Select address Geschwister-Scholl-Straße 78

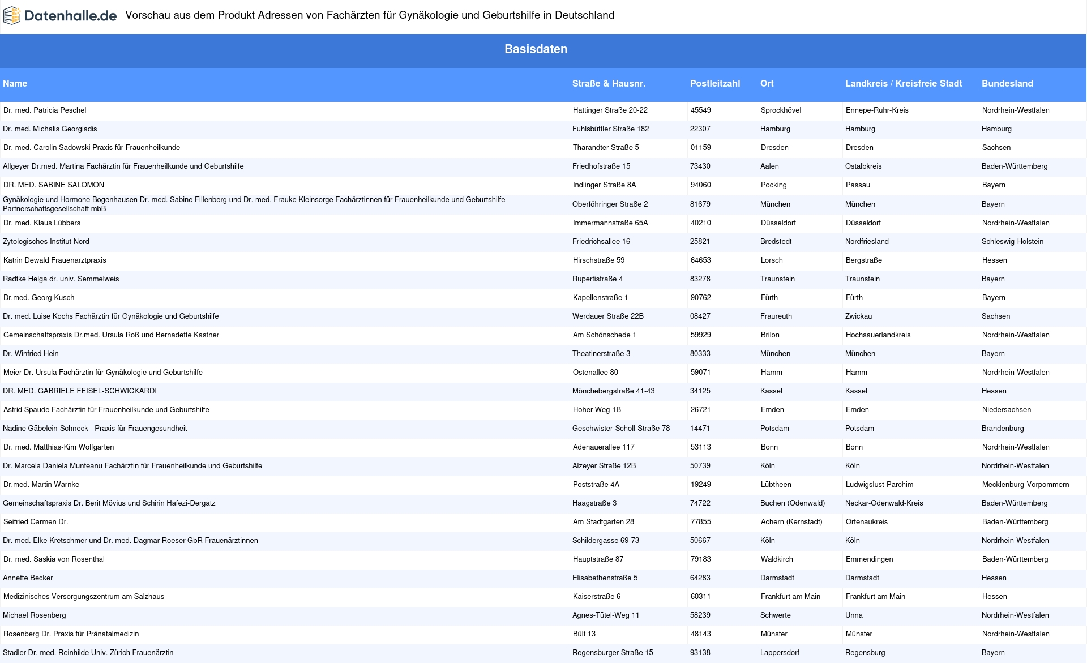[x=621, y=429]
